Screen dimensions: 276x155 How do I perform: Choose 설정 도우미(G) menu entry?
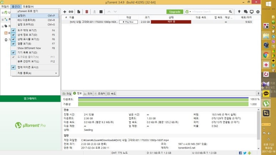pos(35,25)
